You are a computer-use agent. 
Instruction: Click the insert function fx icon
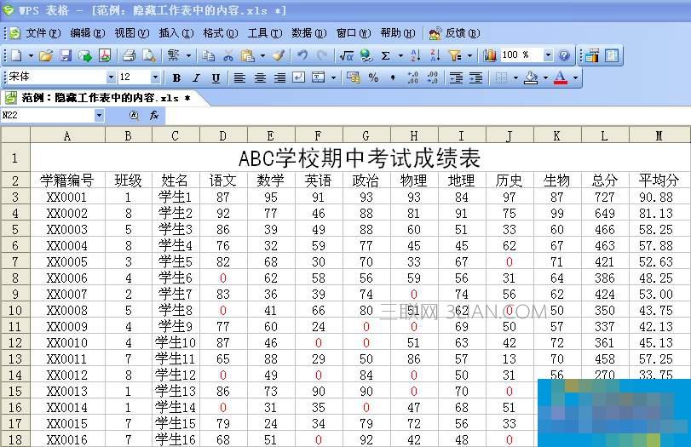coord(154,115)
